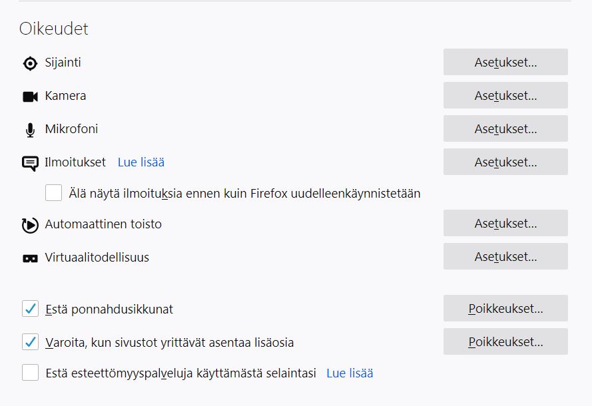Open Asetukset for Ilmoitukset
592x406 pixels.
505,162
